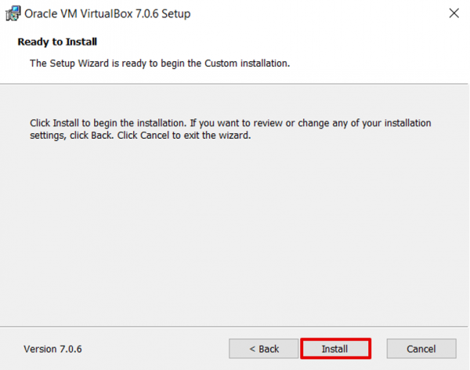This screenshot has width=470, height=370.
Task: Click the instruction line starting with Click Install
Action: 230,123
